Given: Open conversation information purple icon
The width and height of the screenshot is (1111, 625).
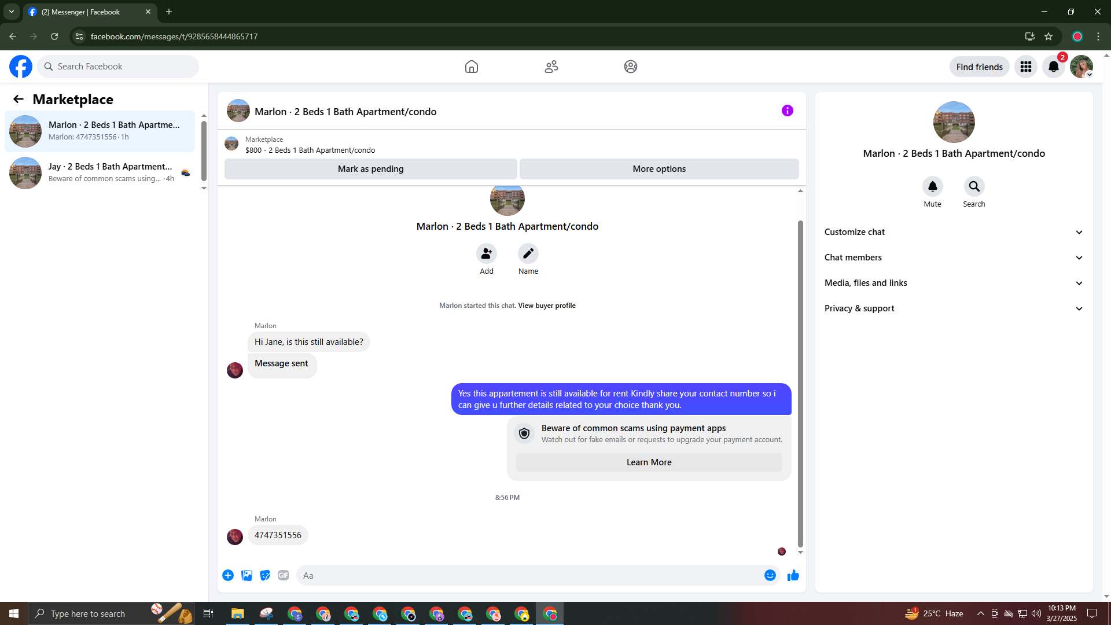Looking at the screenshot, I should (788, 111).
